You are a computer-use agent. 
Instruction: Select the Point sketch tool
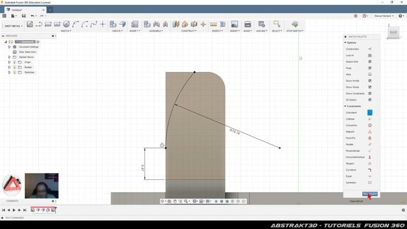[103, 24]
